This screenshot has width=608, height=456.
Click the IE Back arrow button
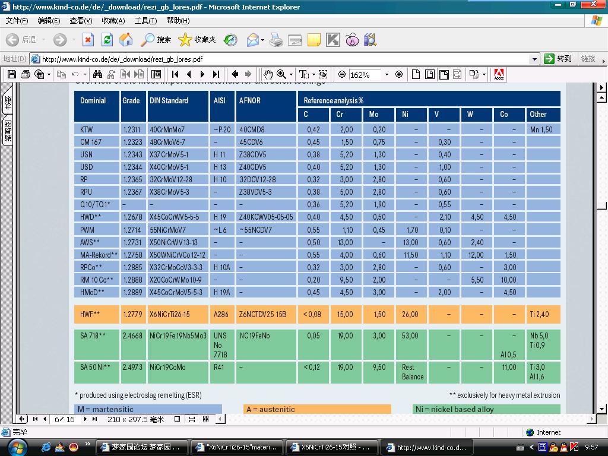point(12,40)
